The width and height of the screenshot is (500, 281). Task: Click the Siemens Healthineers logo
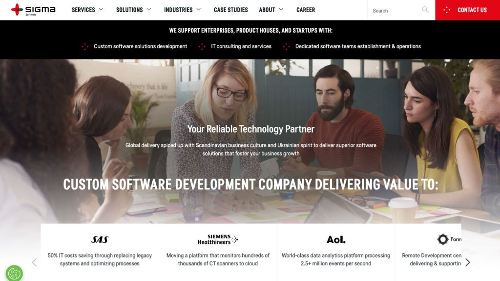tap(218, 239)
